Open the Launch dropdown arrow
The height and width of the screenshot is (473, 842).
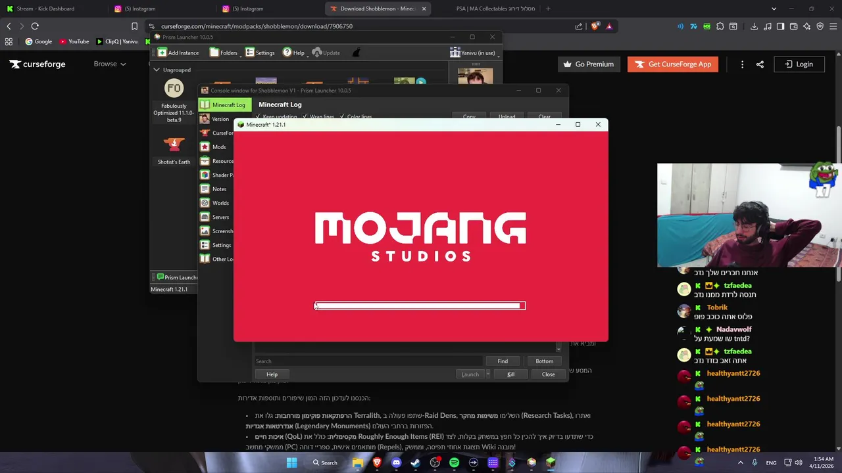coord(487,374)
